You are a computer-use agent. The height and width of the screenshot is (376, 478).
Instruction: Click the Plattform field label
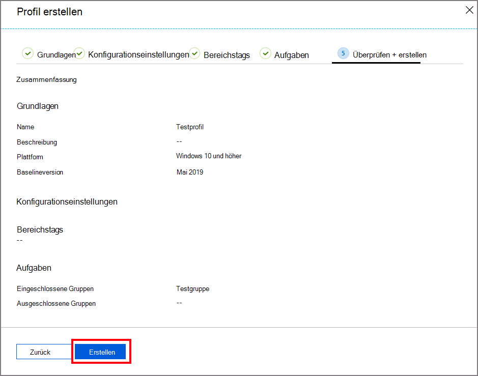click(x=30, y=157)
